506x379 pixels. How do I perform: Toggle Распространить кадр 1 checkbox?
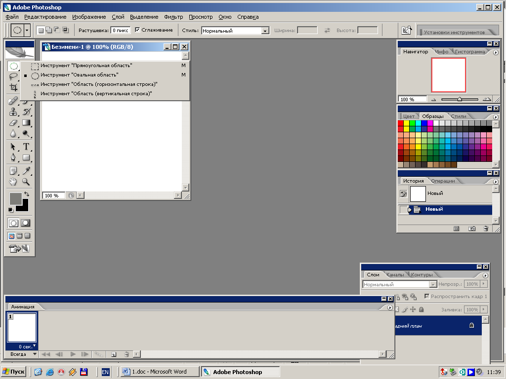(427, 296)
